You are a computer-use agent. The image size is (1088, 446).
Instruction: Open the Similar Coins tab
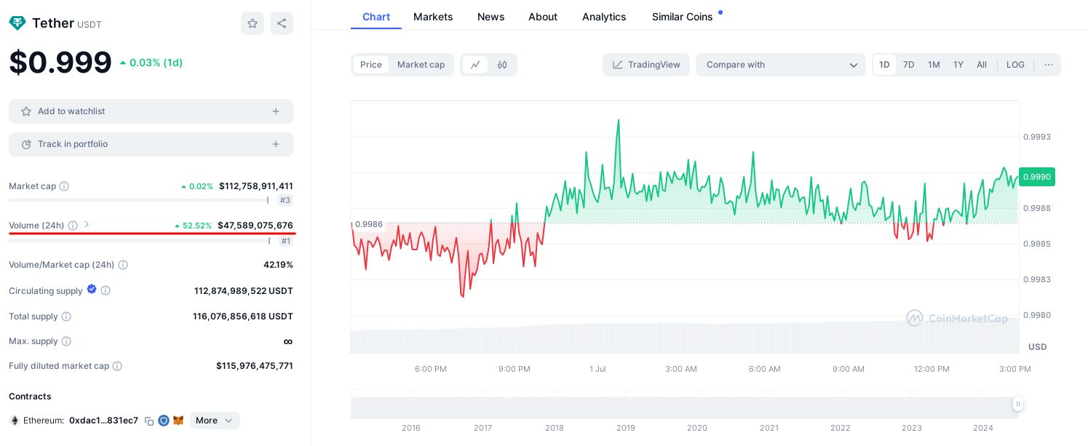[x=683, y=17]
